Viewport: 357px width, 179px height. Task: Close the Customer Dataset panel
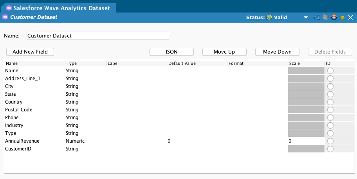point(350,18)
